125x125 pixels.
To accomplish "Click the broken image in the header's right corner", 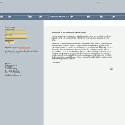I will pyautogui.click(x=98, y=2).
